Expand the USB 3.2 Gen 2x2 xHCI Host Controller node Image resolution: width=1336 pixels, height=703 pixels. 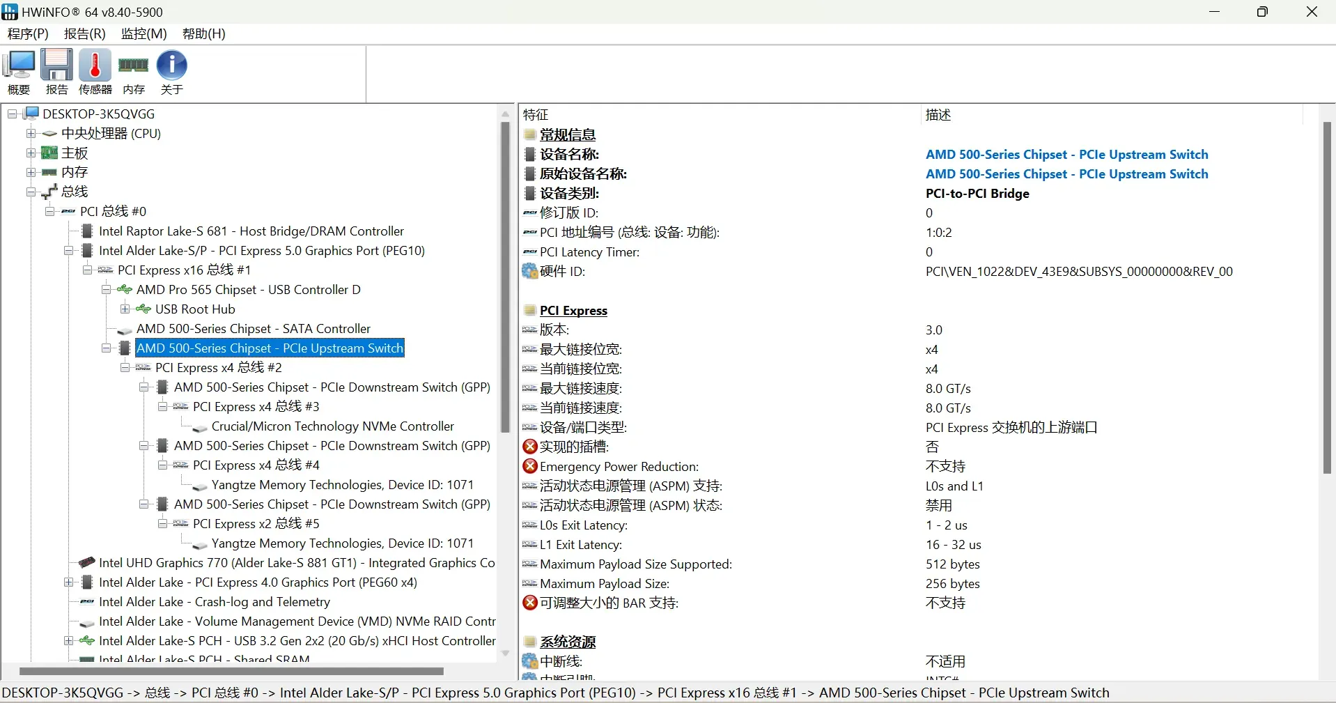68,640
